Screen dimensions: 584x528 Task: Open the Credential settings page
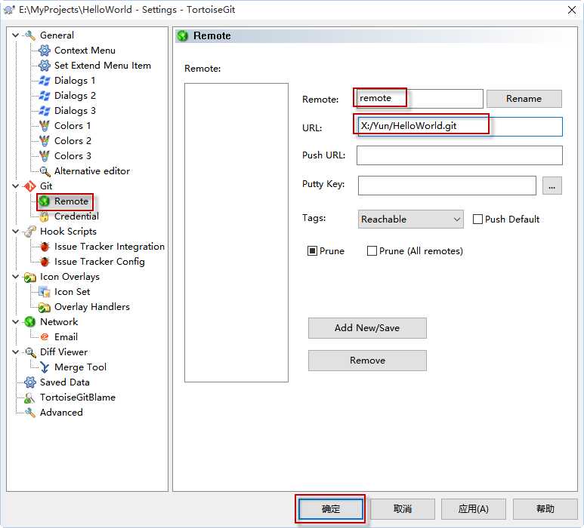click(77, 216)
